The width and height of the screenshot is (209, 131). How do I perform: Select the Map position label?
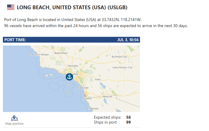tap(14, 124)
